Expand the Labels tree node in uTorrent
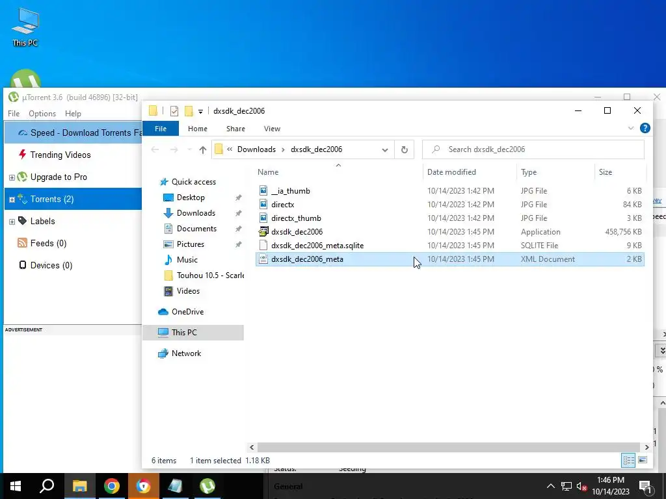The width and height of the screenshot is (666, 499). click(x=12, y=222)
